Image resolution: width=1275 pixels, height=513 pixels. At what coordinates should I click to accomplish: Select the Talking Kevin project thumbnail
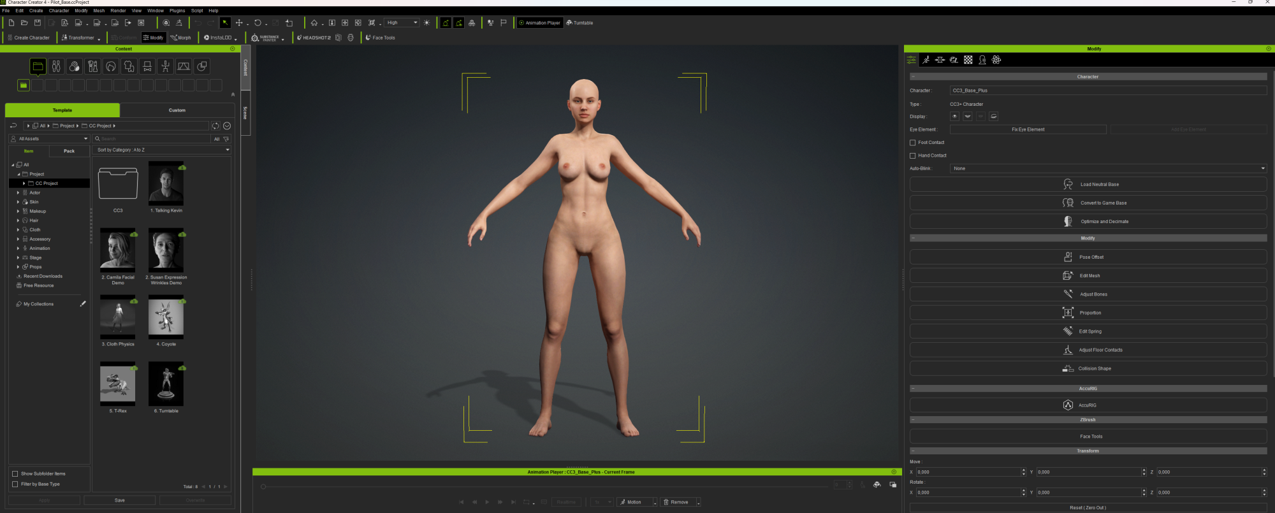[166, 183]
